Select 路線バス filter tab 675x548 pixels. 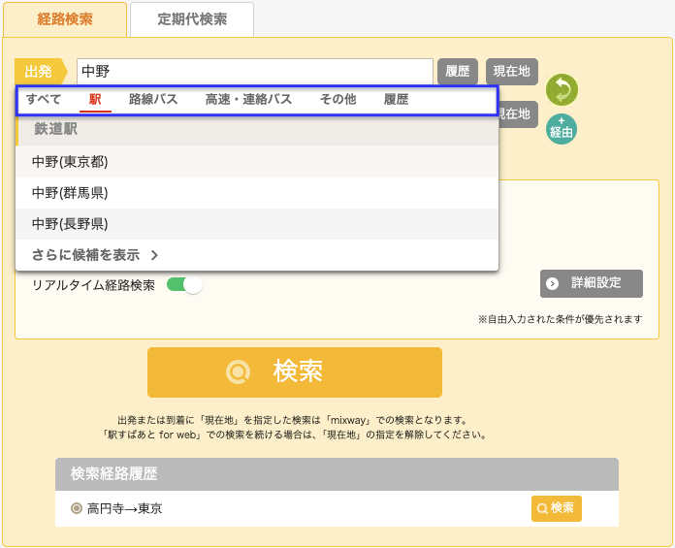point(153,100)
